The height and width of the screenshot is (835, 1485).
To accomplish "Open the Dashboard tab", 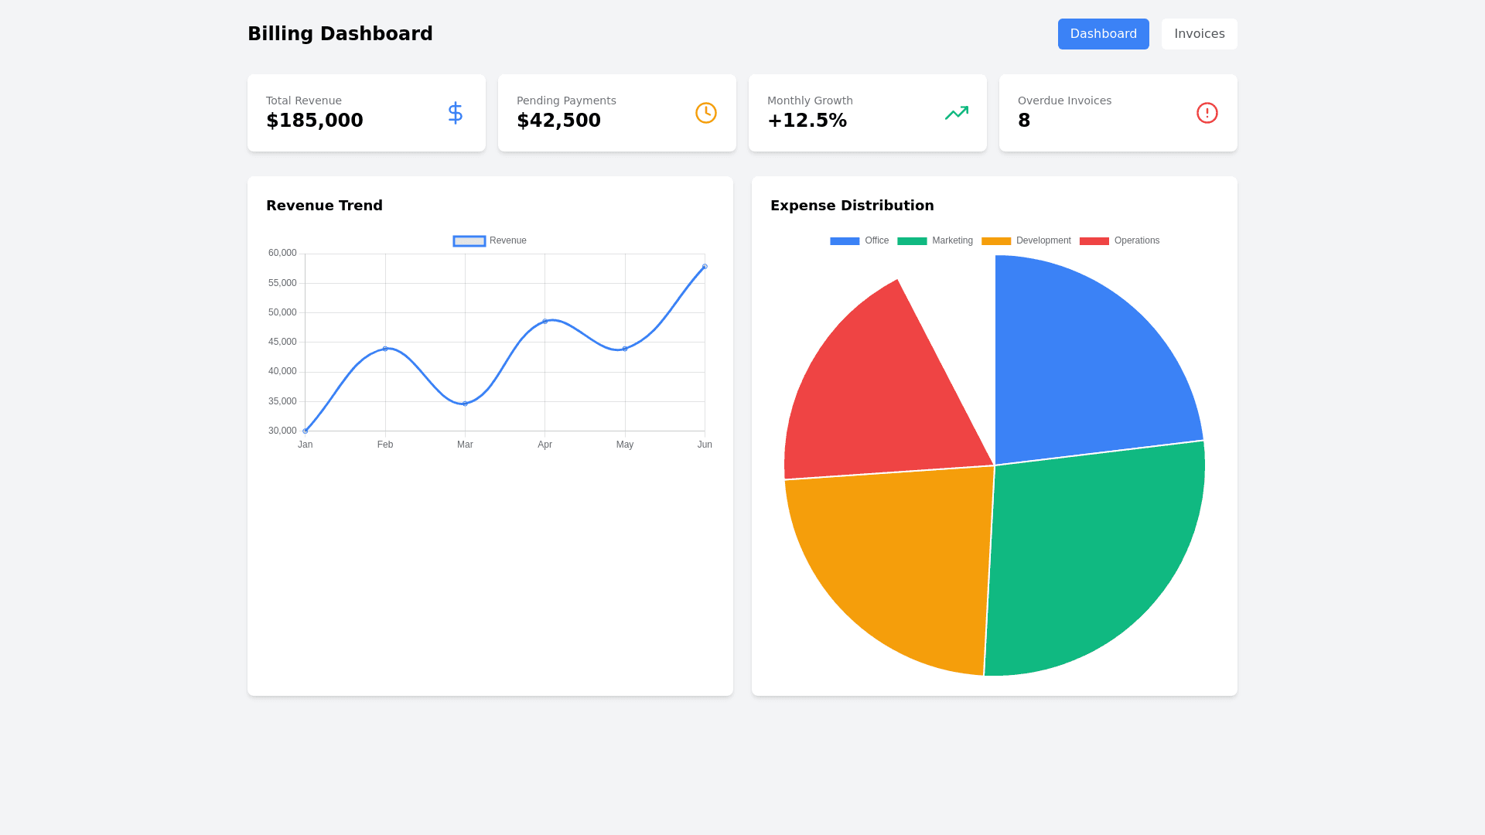I will click(1103, 34).
